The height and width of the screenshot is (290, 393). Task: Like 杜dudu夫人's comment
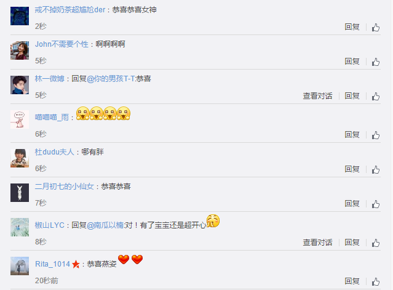point(375,169)
